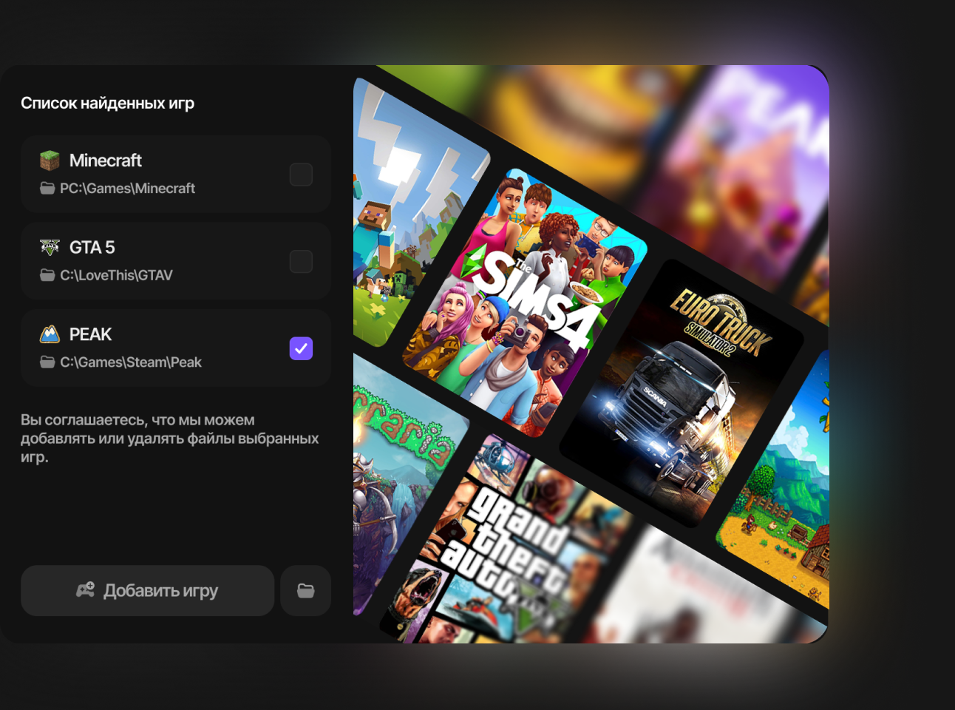Click The Sims 4 cover art
This screenshot has height=710, width=955.
525,303
